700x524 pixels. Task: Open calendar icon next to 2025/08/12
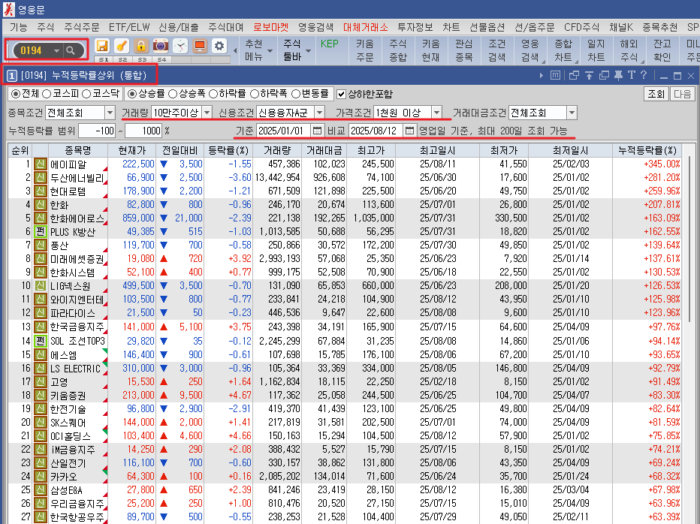coord(409,131)
